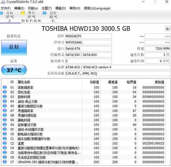
Task: Select the 温度 attribute name
Action: point(21,143)
